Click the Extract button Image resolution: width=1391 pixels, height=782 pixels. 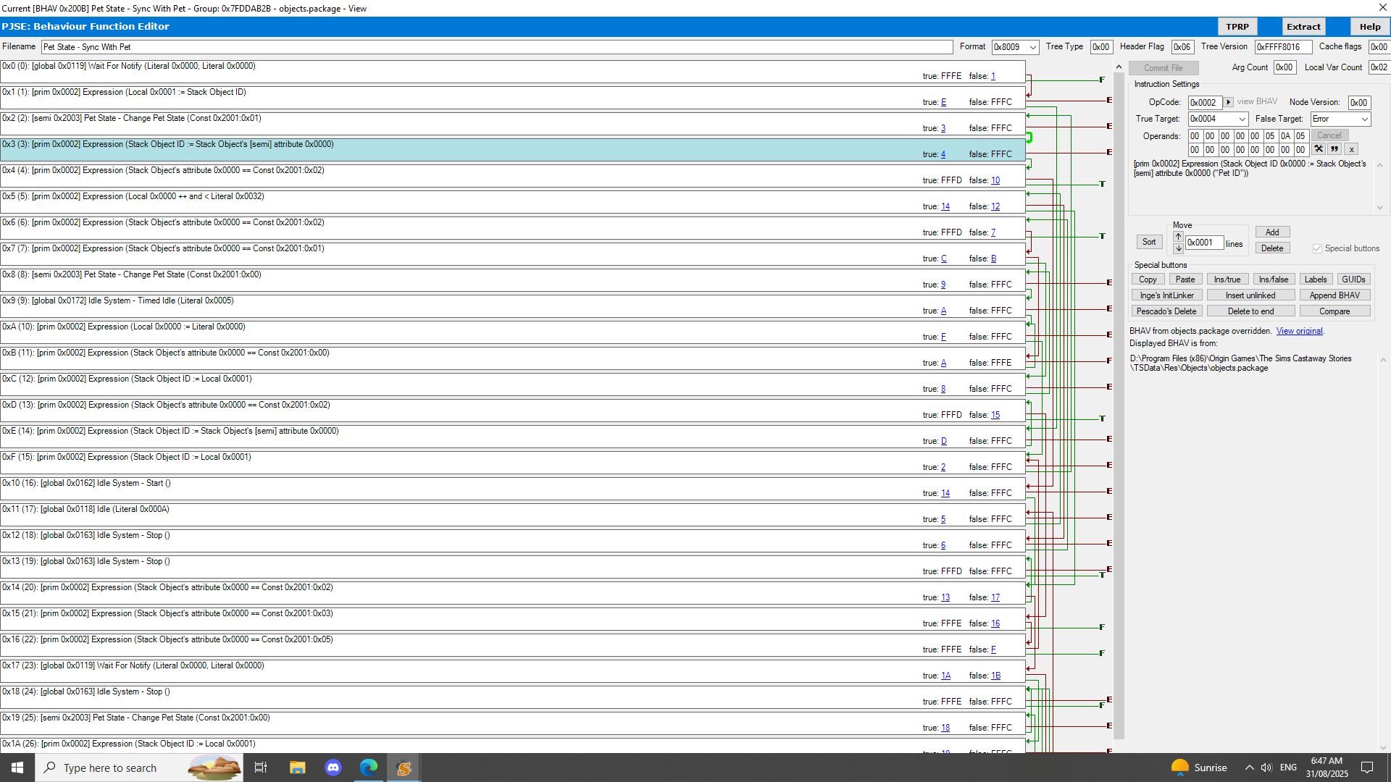coord(1303,27)
